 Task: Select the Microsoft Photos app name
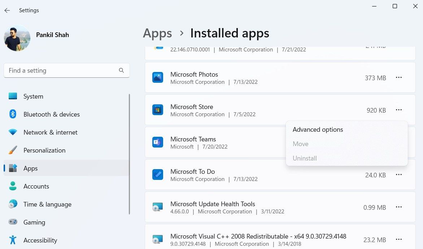(194, 74)
